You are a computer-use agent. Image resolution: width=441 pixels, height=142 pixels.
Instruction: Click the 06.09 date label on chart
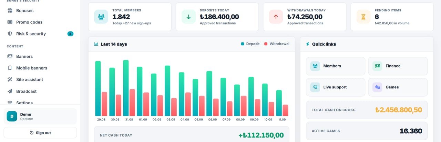click(213, 119)
